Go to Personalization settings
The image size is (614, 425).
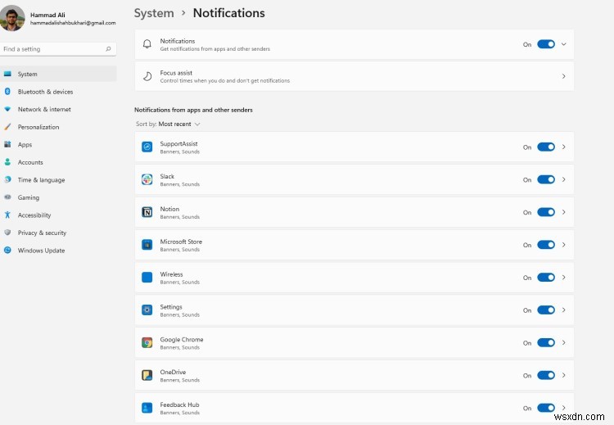pos(58,127)
